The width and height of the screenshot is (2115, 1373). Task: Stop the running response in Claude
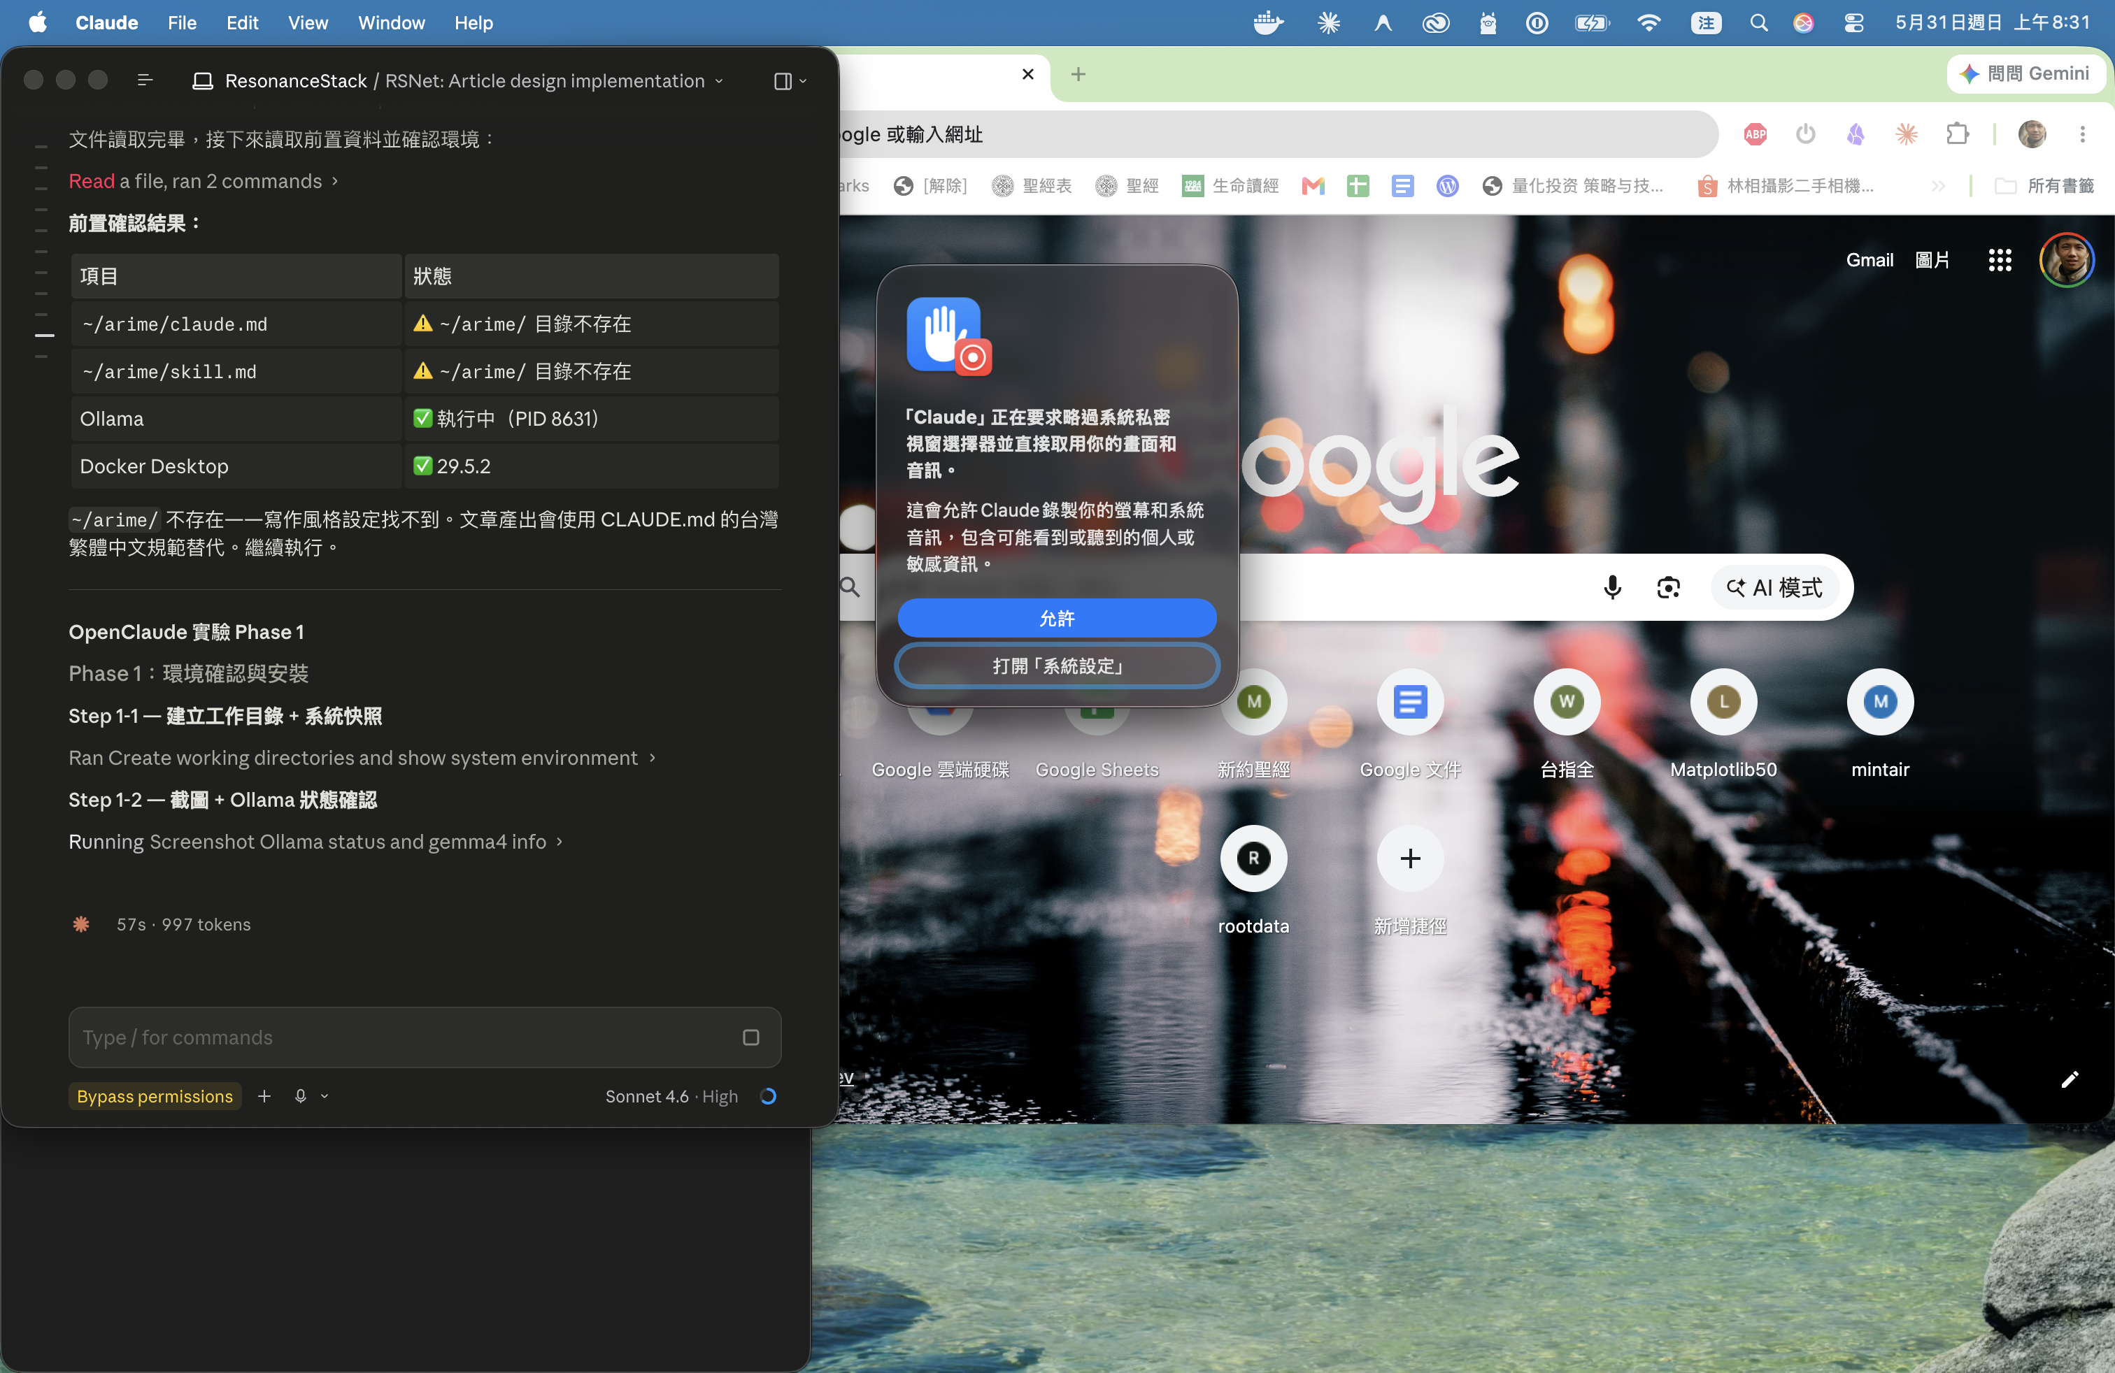pyautogui.click(x=751, y=1037)
